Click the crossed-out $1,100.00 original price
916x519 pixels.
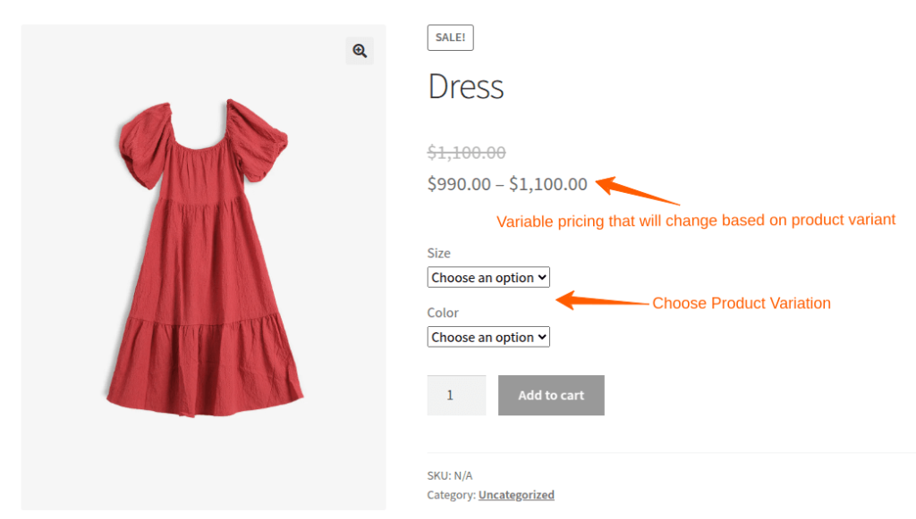click(466, 152)
